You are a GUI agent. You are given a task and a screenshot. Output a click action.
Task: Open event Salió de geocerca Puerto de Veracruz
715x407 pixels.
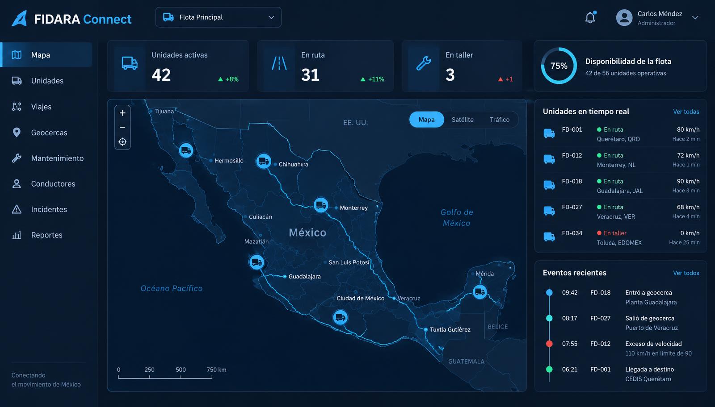621,323
